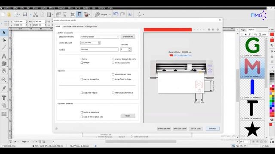This screenshot has height=154, width=275.
Task: Select the bold T text tool
Action: coord(4,98)
